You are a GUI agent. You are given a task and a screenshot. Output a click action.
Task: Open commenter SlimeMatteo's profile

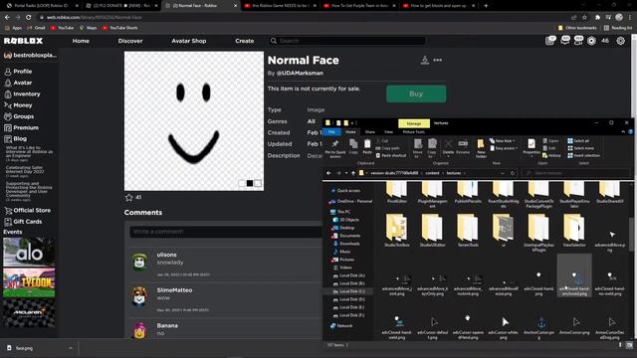(x=175, y=290)
